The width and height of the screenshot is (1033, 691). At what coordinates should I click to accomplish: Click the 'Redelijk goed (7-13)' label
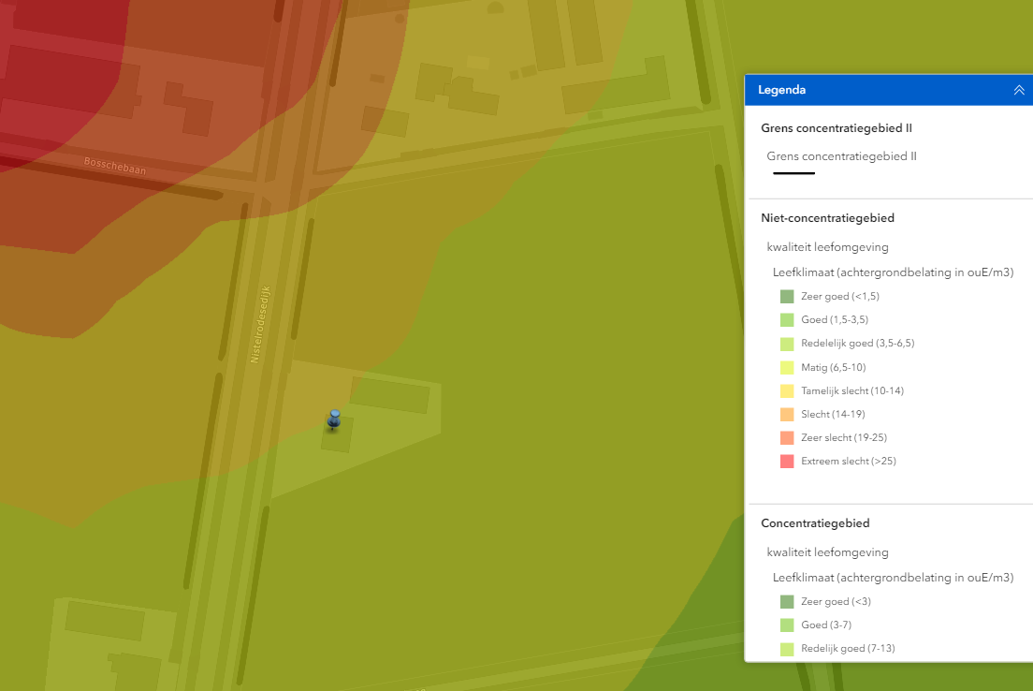click(x=848, y=649)
